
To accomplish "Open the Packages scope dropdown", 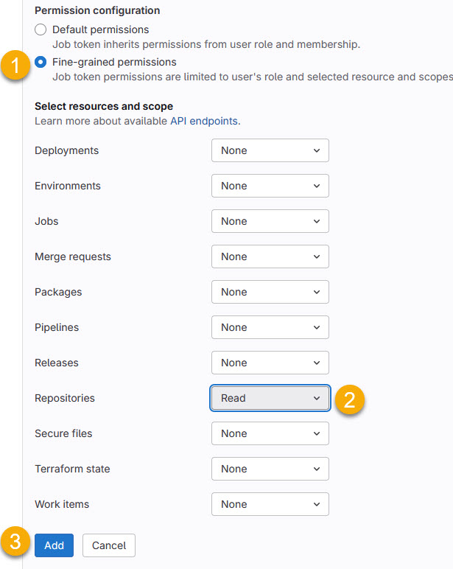I will point(270,292).
